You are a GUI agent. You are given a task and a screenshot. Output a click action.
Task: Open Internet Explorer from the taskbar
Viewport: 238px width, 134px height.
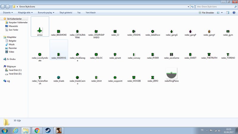point(15,130)
